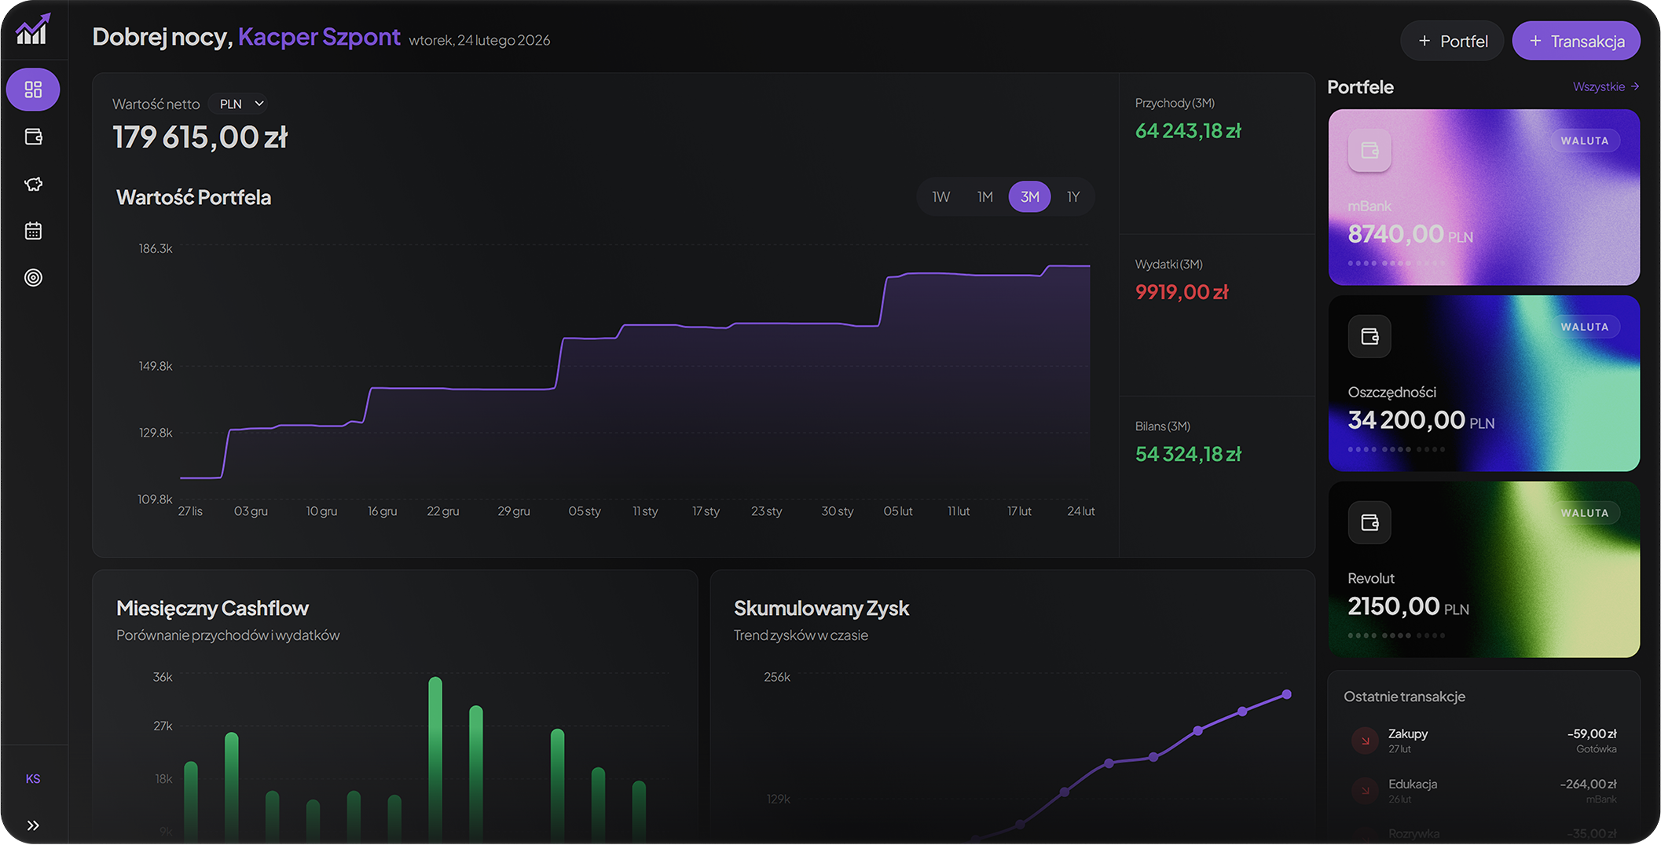Click the Przychody 64 243,18 zł value
The width and height of the screenshot is (1661, 845).
[1188, 131]
